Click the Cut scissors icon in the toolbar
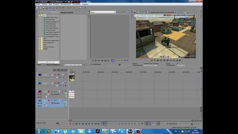This screenshot has width=238, height=134. click(x=57, y=8)
